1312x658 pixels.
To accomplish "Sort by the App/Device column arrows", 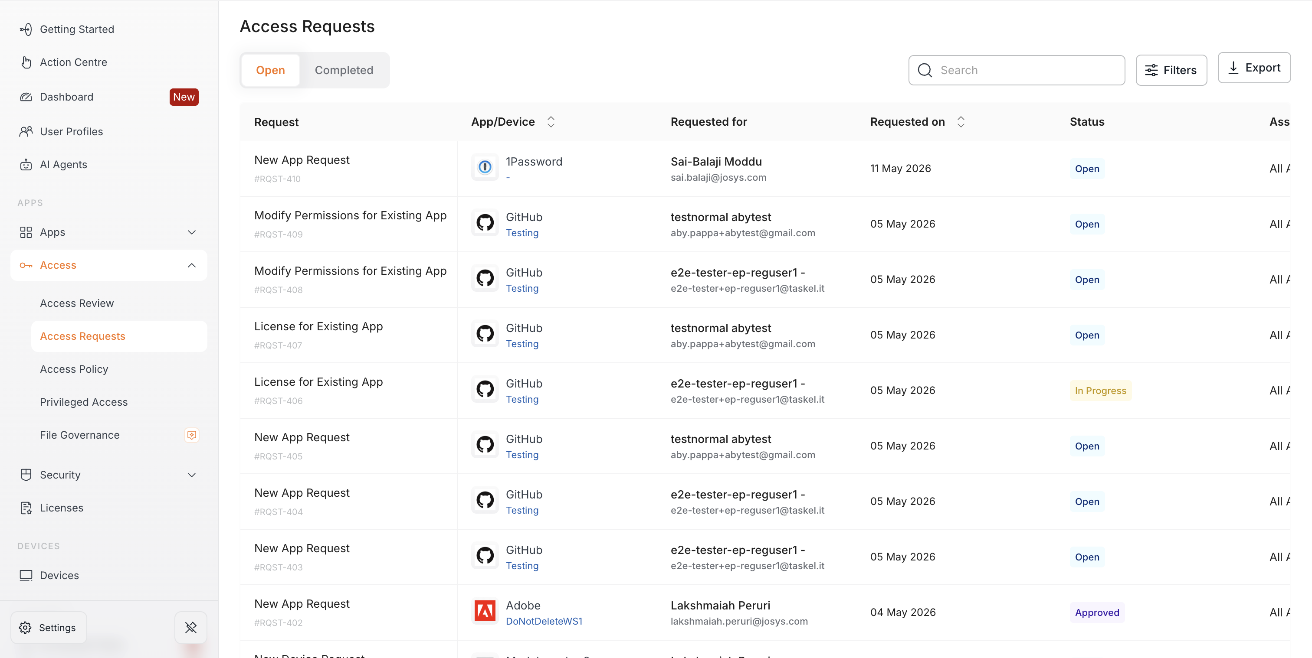I will [551, 122].
